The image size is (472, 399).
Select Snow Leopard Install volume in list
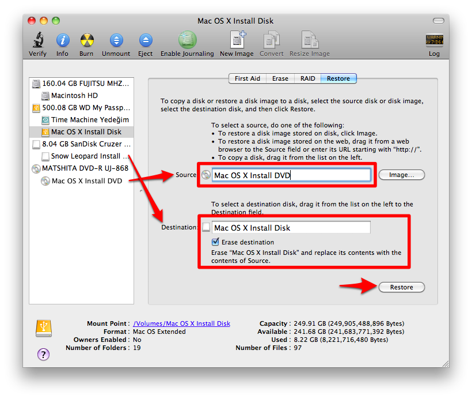click(85, 156)
